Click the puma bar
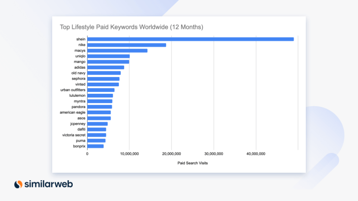Image resolution: width=358 pixels, height=201 pixels. pos(96,141)
